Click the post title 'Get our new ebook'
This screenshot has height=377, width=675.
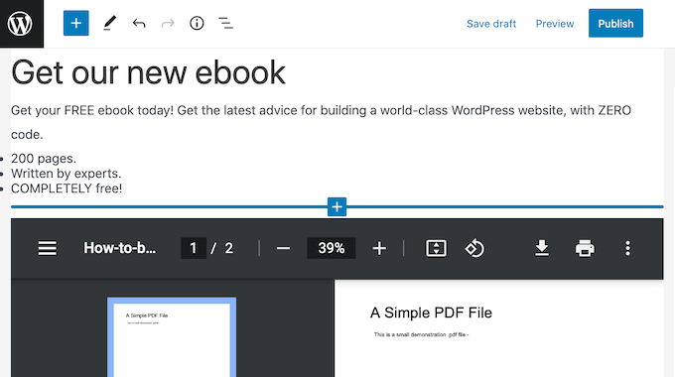point(149,72)
